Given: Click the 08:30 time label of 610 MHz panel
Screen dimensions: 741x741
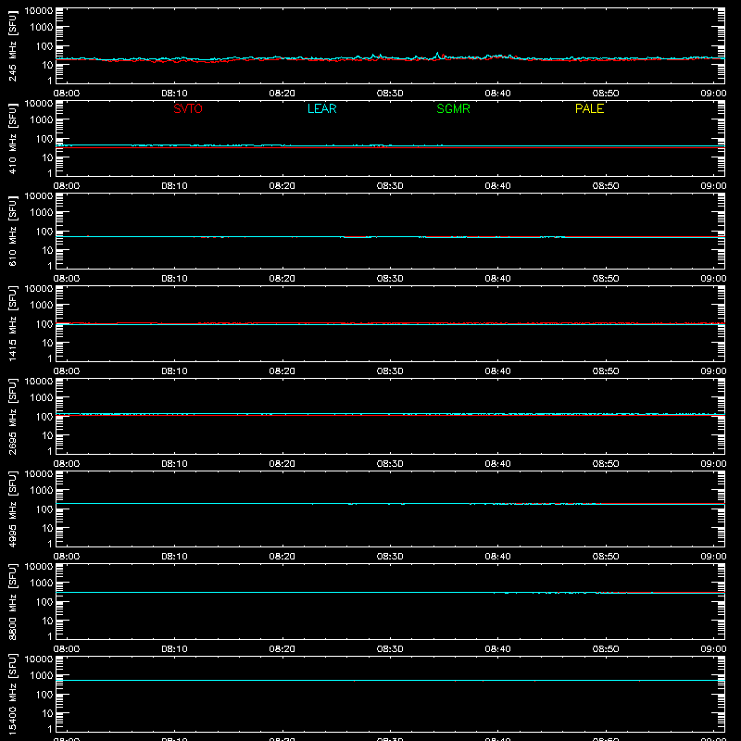Looking at the screenshot, I should (390, 279).
